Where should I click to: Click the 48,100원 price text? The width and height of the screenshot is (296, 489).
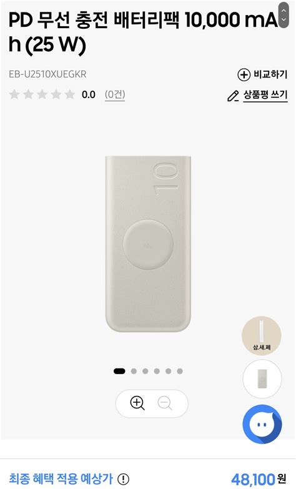[259, 479]
